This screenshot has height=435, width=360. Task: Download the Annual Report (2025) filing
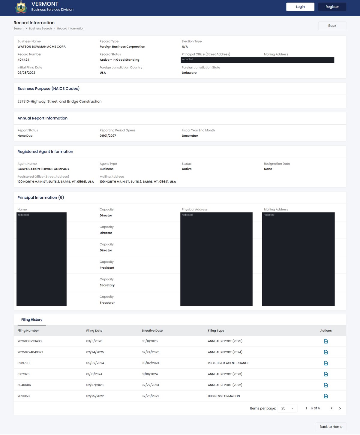coord(326,341)
